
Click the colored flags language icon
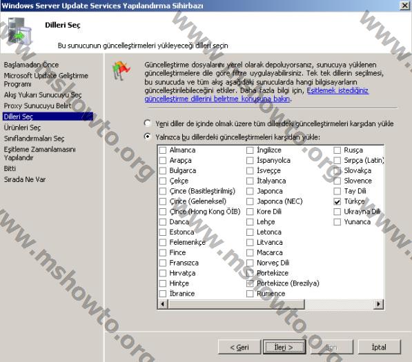(x=121, y=70)
